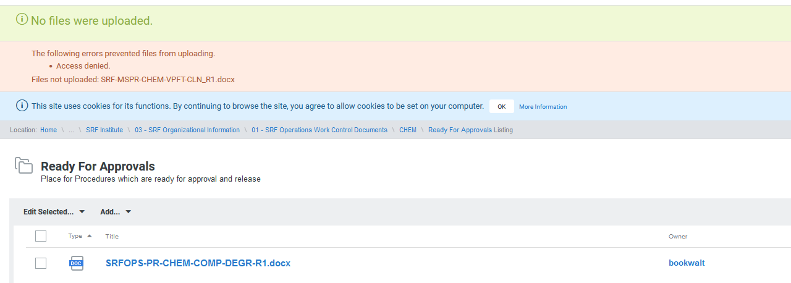Open the More Information cookie link

click(x=543, y=107)
